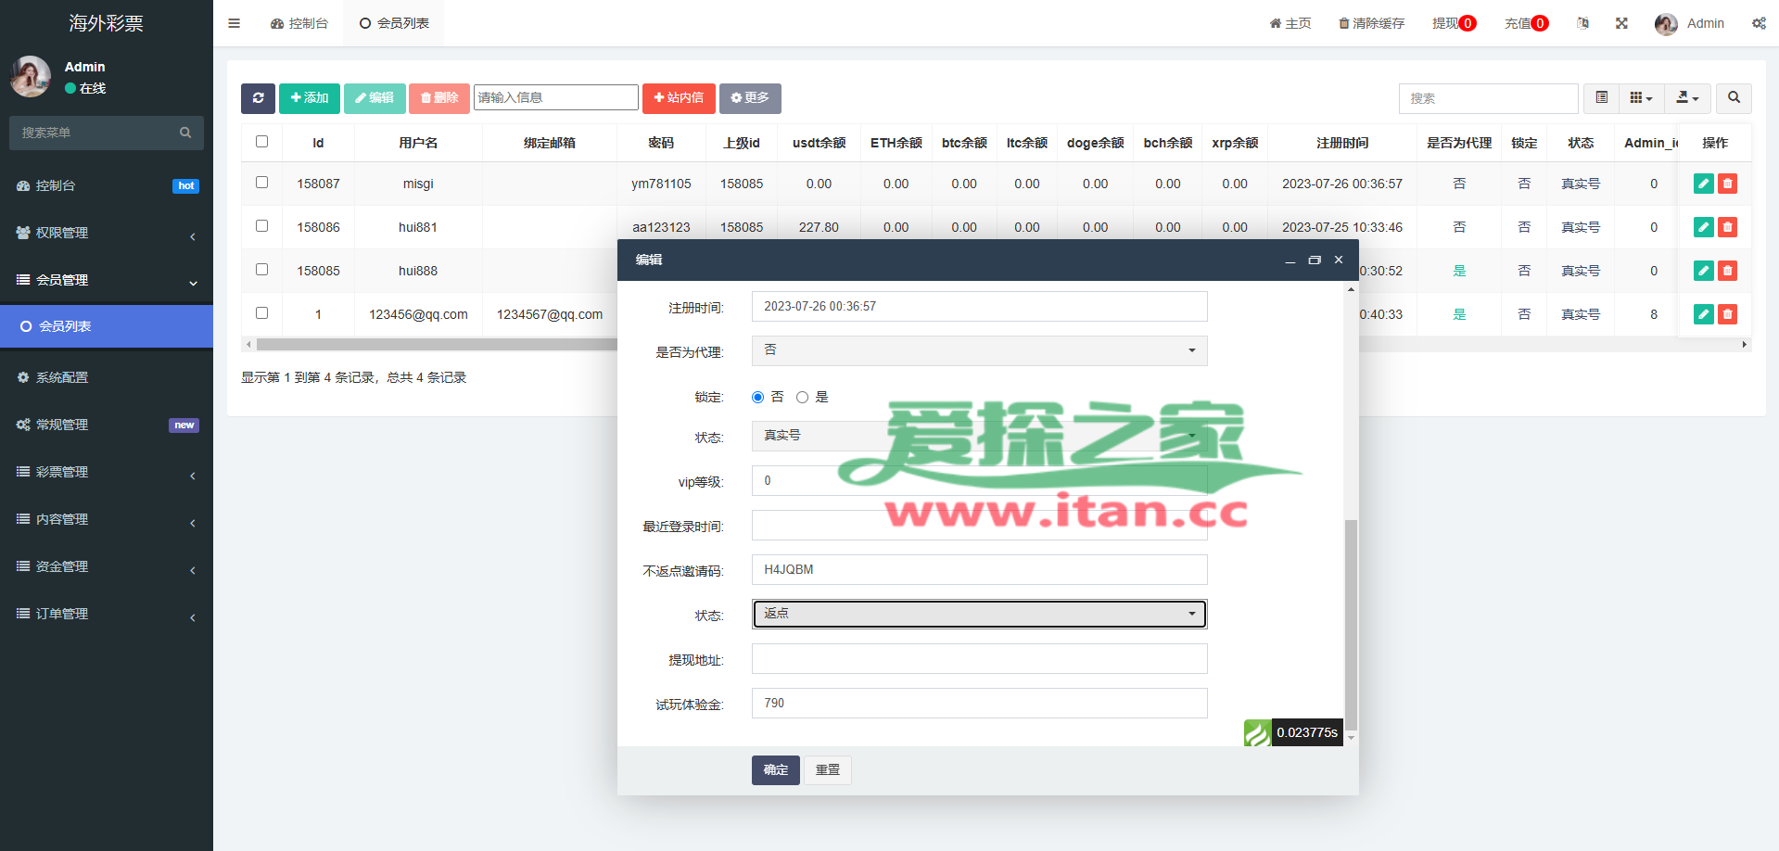Open the 返点 status dropdown

coord(979,614)
